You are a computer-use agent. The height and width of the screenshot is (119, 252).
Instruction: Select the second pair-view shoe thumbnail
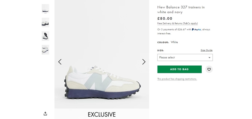click(45, 22)
